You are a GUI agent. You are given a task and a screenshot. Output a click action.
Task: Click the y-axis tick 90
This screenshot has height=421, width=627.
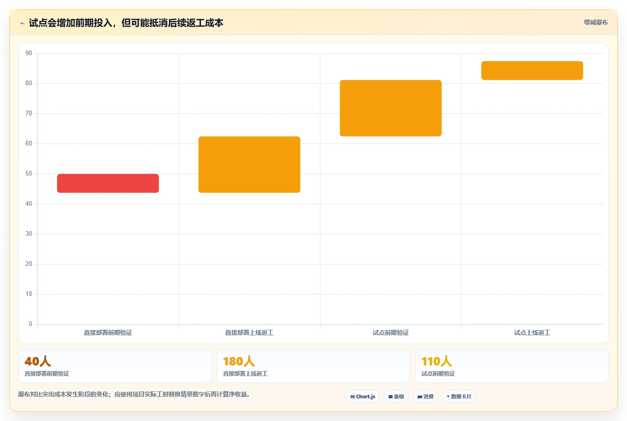pos(29,53)
